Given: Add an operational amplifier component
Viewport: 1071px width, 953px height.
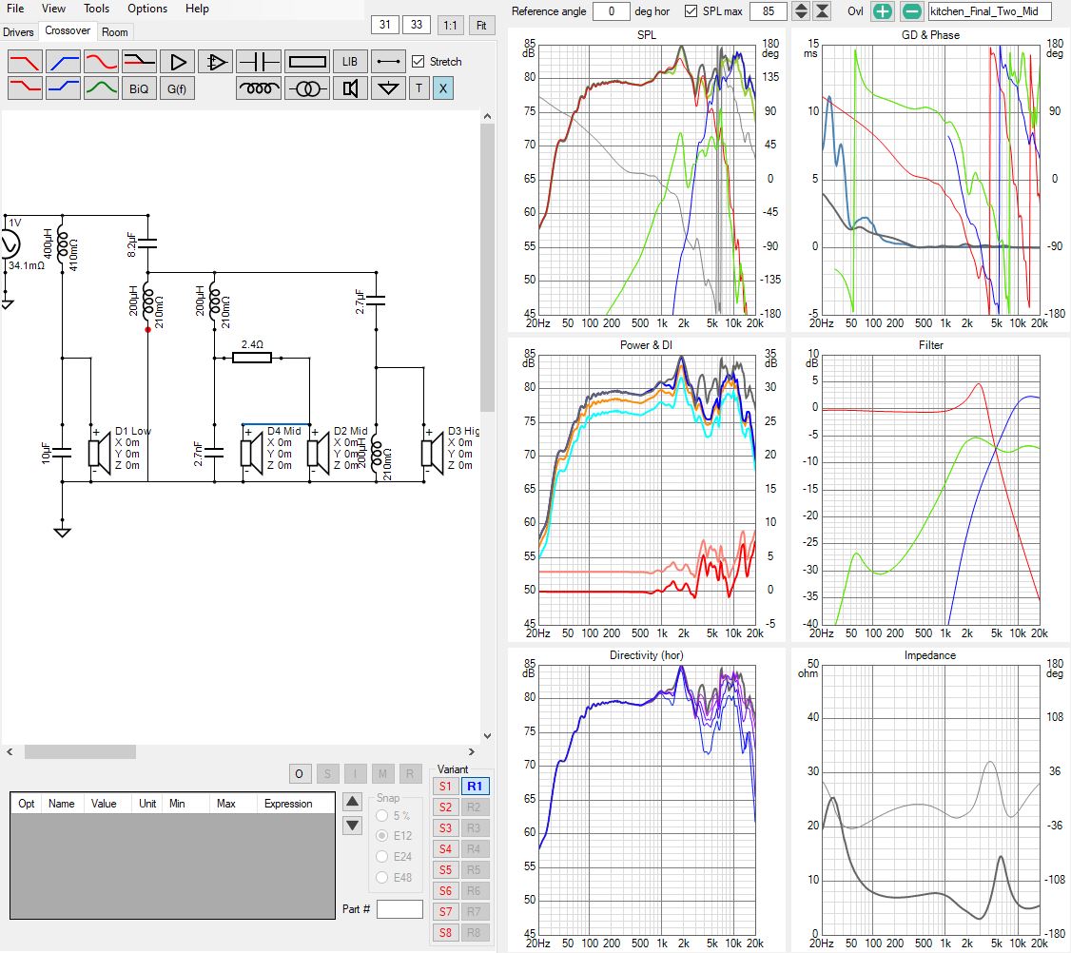Looking at the screenshot, I should (216, 62).
